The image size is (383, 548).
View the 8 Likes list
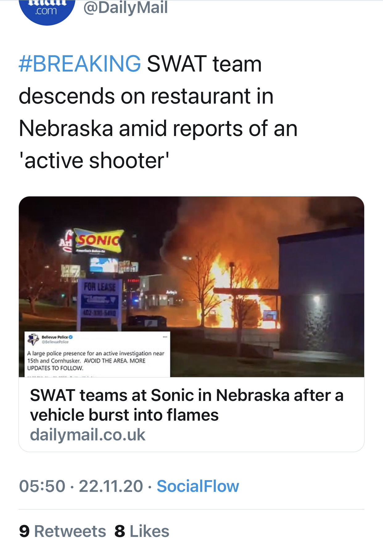(x=142, y=531)
